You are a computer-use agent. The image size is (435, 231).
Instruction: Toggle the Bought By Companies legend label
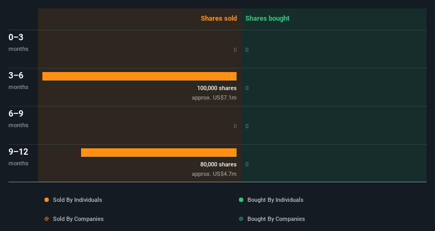(x=276, y=219)
